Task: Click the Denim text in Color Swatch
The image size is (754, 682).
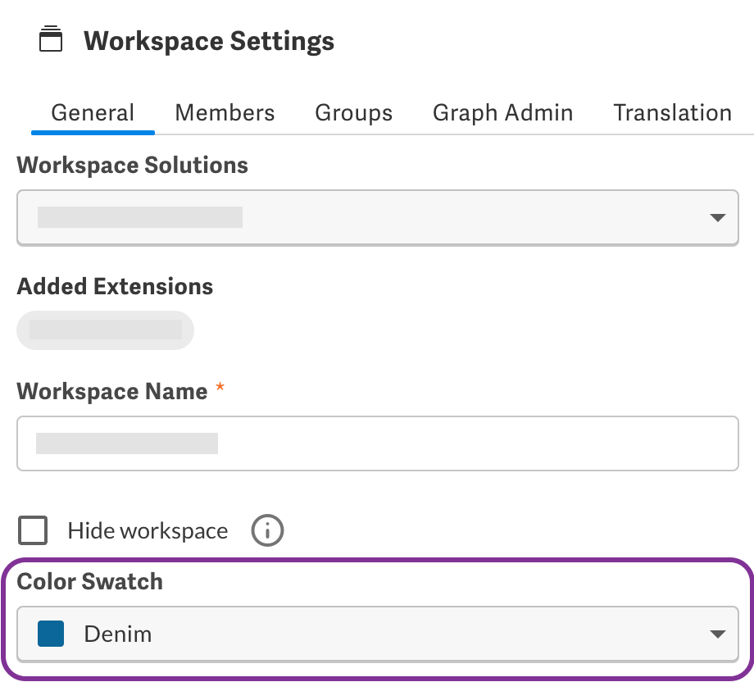Action: click(x=118, y=634)
